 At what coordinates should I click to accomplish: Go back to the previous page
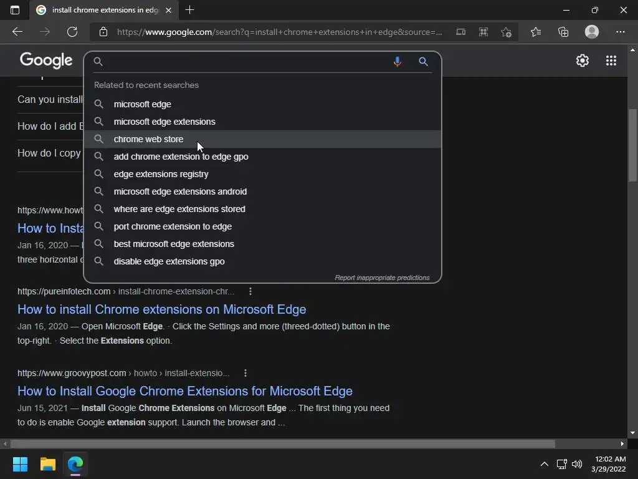click(17, 32)
